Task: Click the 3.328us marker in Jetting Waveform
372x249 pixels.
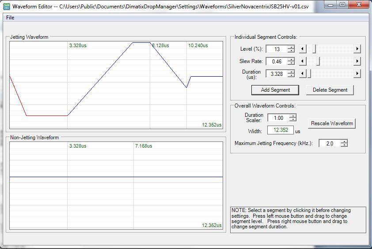Action: (x=78, y=45)
